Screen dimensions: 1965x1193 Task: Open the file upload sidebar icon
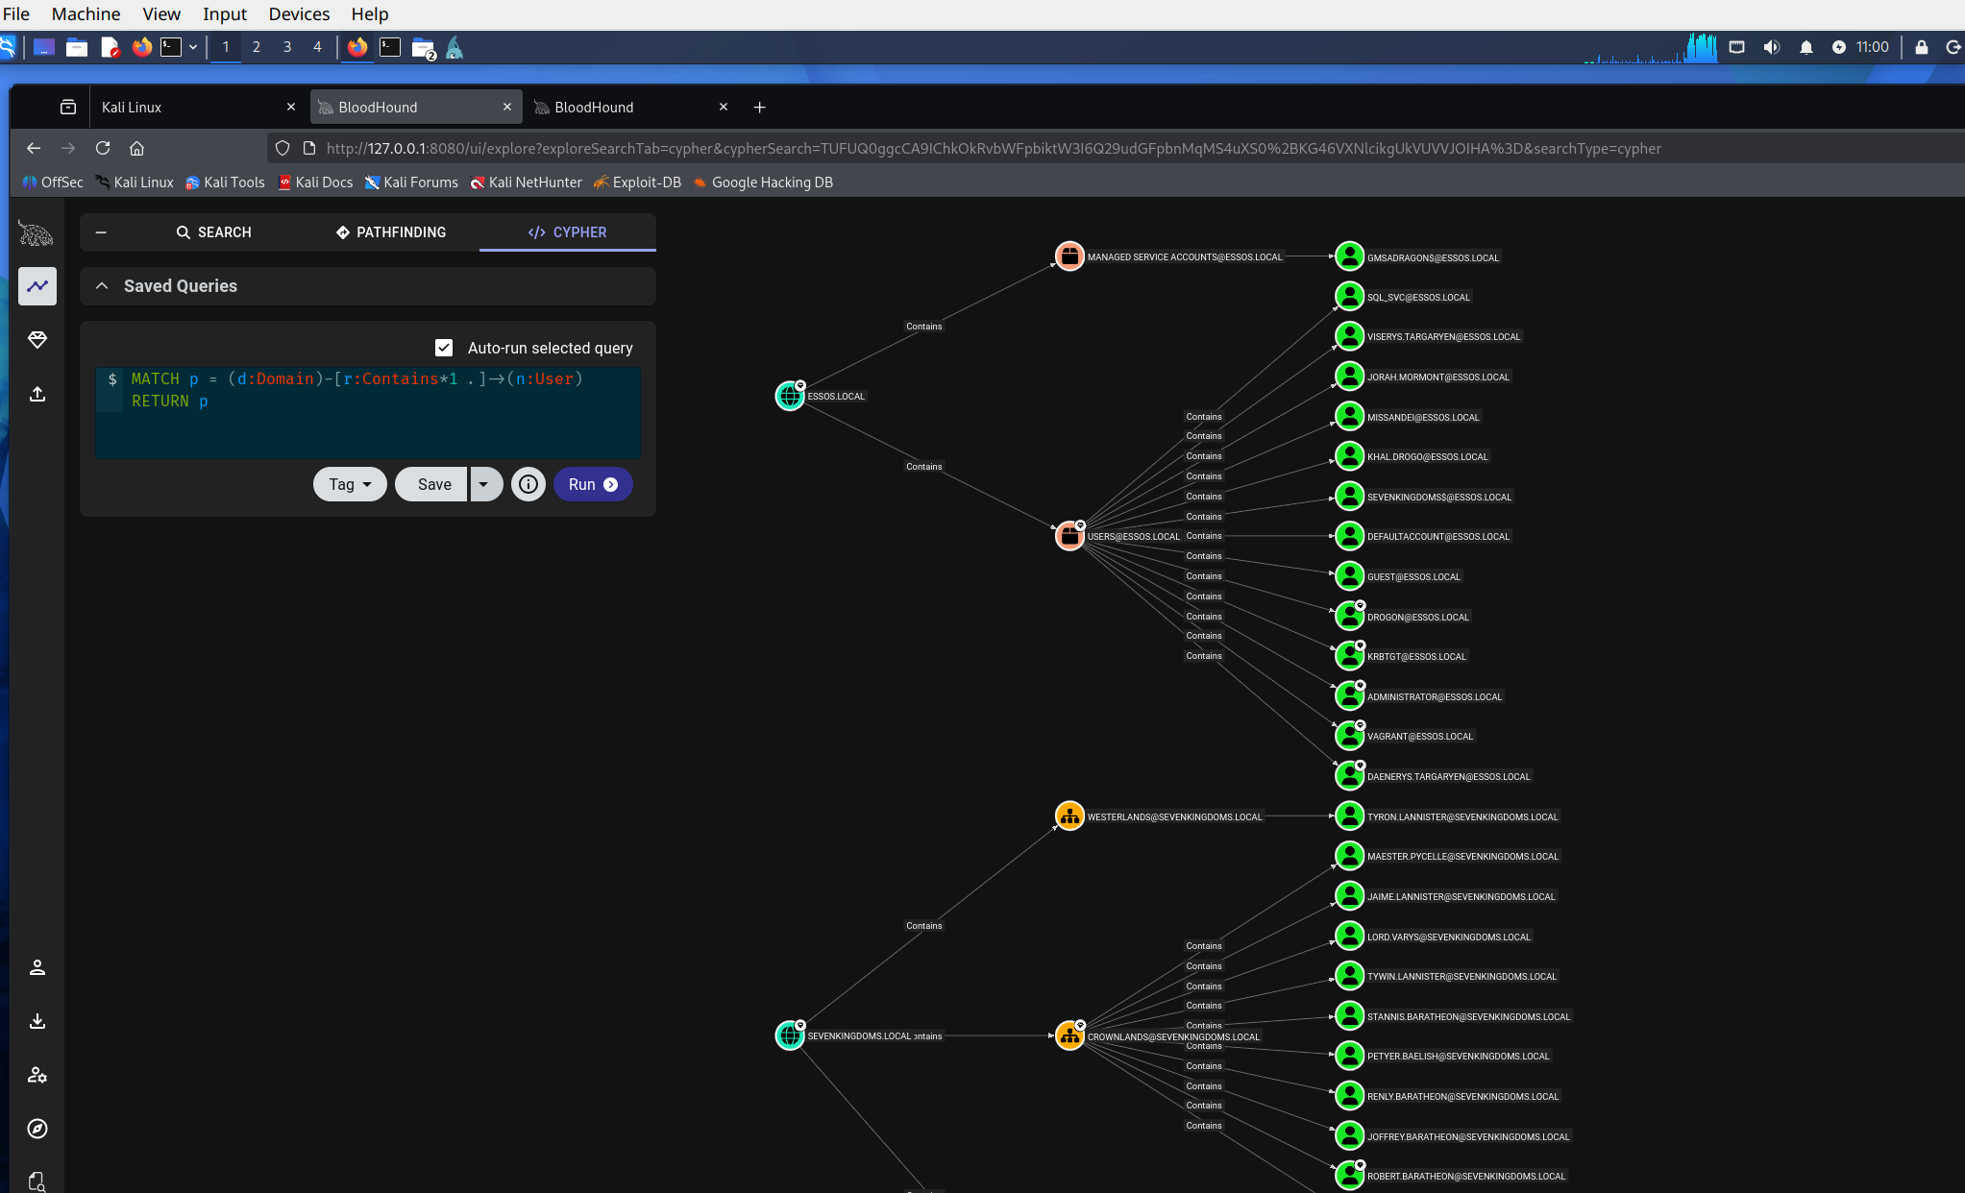pos(37,394)
